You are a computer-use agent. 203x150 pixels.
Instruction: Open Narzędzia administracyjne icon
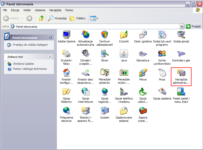[181, 73]
